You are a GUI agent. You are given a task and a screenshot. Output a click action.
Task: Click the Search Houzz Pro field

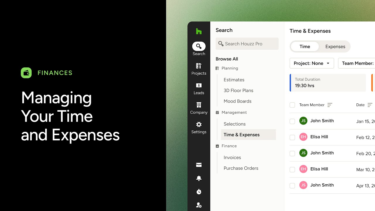click(x=247, y=44)
